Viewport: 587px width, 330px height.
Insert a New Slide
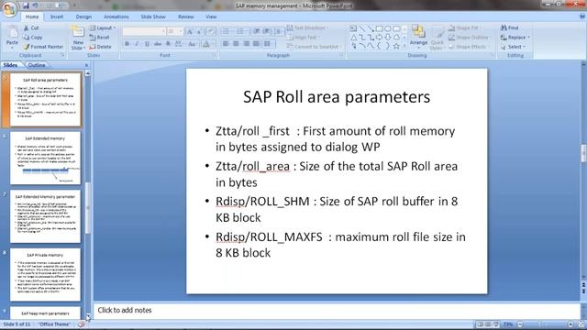78,38
